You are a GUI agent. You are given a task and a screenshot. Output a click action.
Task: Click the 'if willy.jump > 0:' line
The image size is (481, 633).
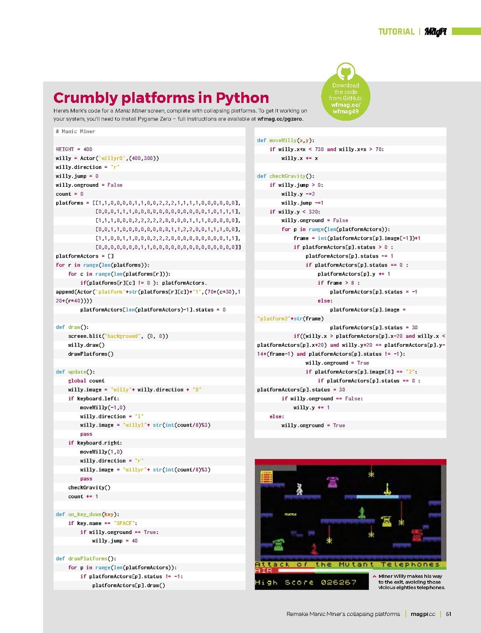click(296, 185)
